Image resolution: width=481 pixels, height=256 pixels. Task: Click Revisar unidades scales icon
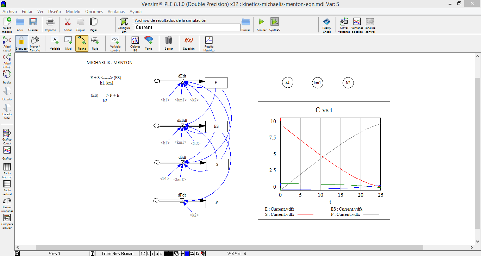[7, 205]
